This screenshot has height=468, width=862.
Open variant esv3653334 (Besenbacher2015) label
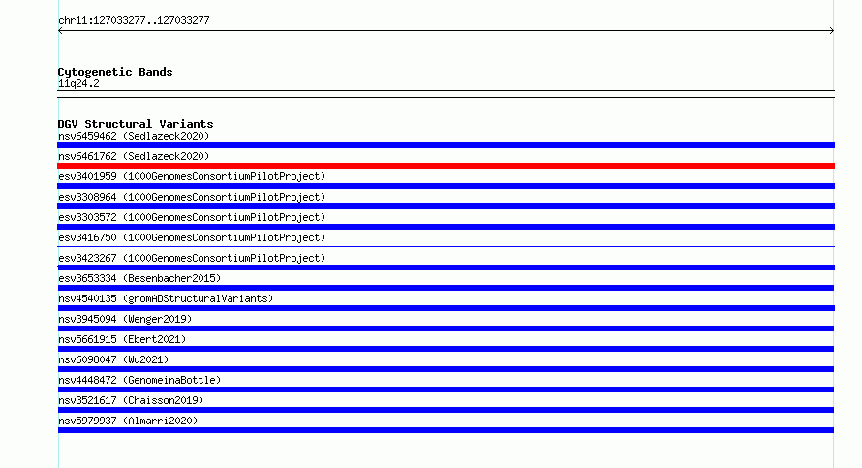[x=139, y=278]
